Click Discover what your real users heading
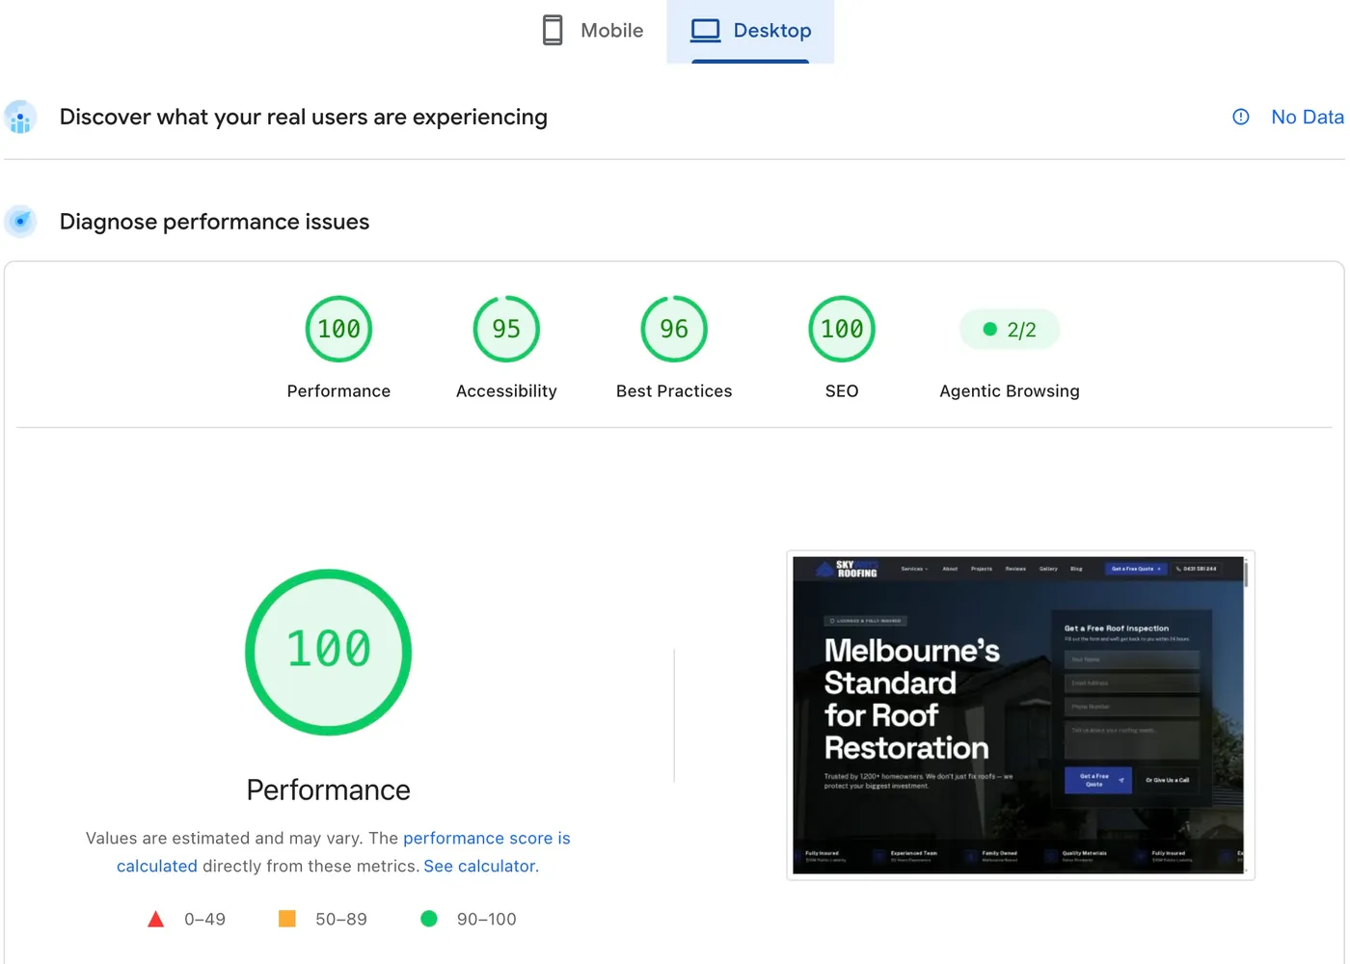This screenshot has width=1350, height=964. coord(303,118)
